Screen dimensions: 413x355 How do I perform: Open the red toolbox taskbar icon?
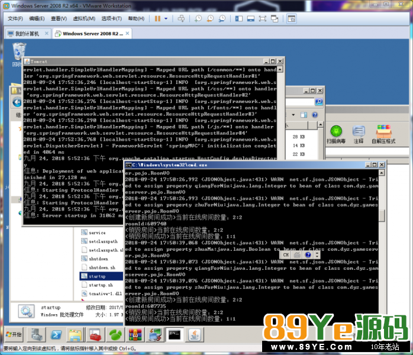click(x=95, y=335)
